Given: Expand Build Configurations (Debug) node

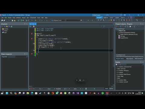Looking at the screenshot, I should tap(118, 33).
